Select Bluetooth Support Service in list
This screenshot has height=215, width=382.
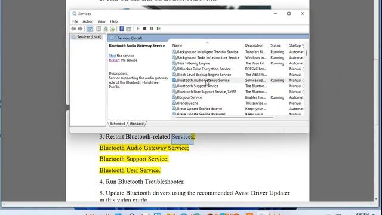pyautogui.click(x=198, y=86)
